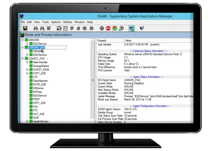This screenshot has height=151, width=211.
Task: Open the Utilities menu
Action: (x=68, y=22)
